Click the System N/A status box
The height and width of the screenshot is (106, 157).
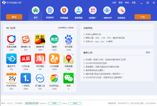click(54, 103)
